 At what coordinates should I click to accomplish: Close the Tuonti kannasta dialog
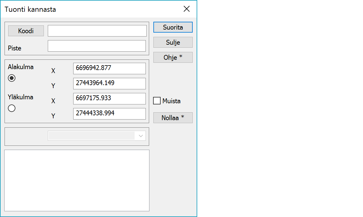tap(187, 9)
